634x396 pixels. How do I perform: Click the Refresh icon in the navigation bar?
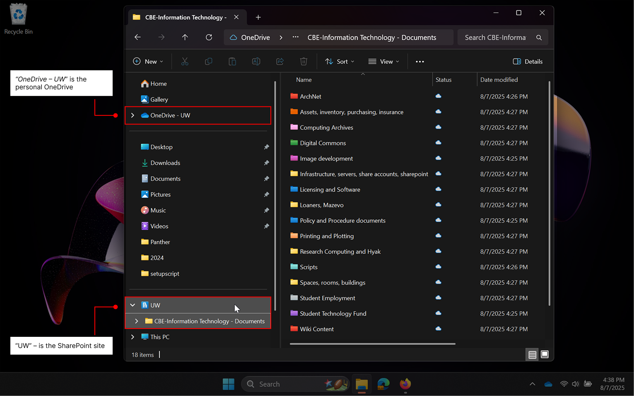pyautogui.click(x=209, y=37)
